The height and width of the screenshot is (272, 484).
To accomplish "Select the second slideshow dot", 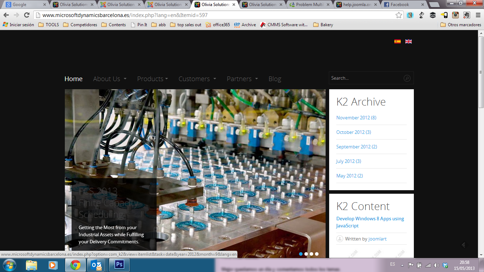I will tap(306, 254).
